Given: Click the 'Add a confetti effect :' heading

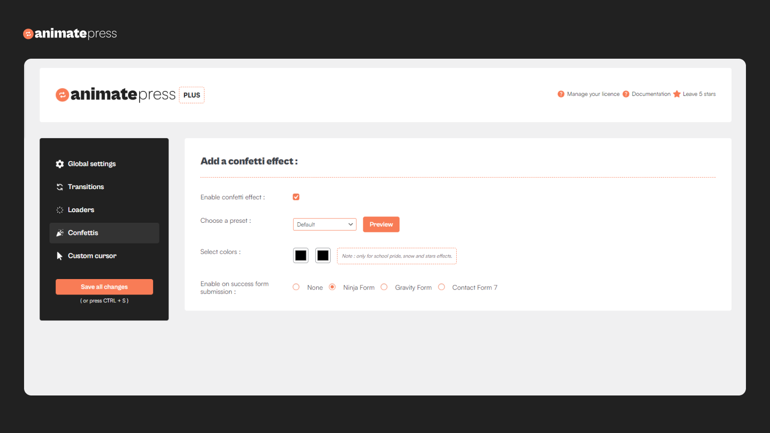Looking at the screenshot, I should click(x=249, y=161).
